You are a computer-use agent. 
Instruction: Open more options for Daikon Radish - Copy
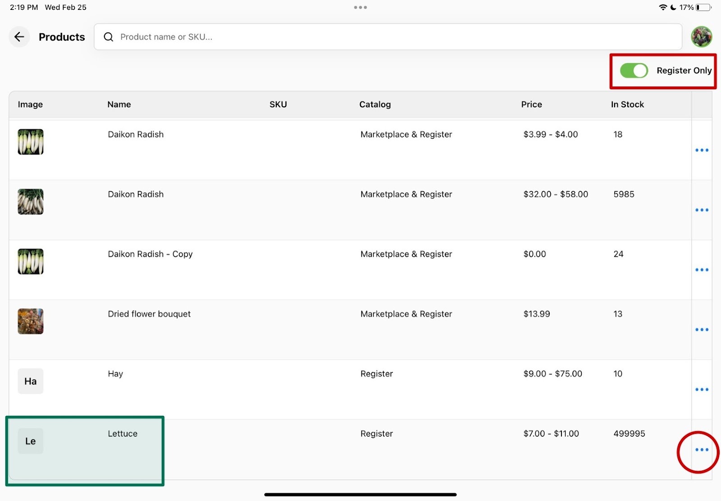701,270
